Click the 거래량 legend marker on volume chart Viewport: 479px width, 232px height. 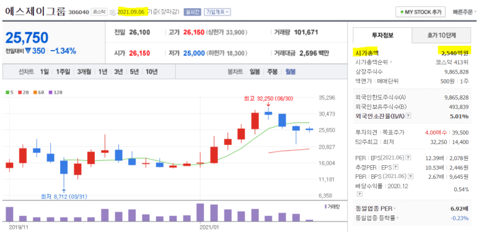[326, 207]
